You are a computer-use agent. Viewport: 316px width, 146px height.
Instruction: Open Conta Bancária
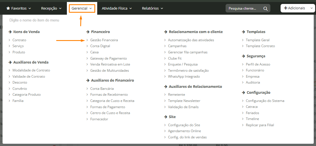click(x=102, y=89)
